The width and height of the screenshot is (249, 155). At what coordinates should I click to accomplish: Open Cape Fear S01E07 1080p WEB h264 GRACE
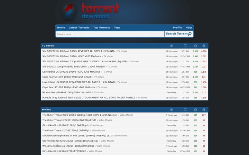point(67,77)
